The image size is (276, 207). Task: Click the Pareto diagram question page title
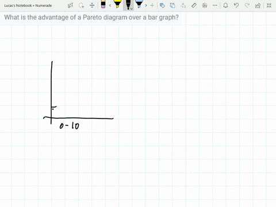click(x=91, y=17)
